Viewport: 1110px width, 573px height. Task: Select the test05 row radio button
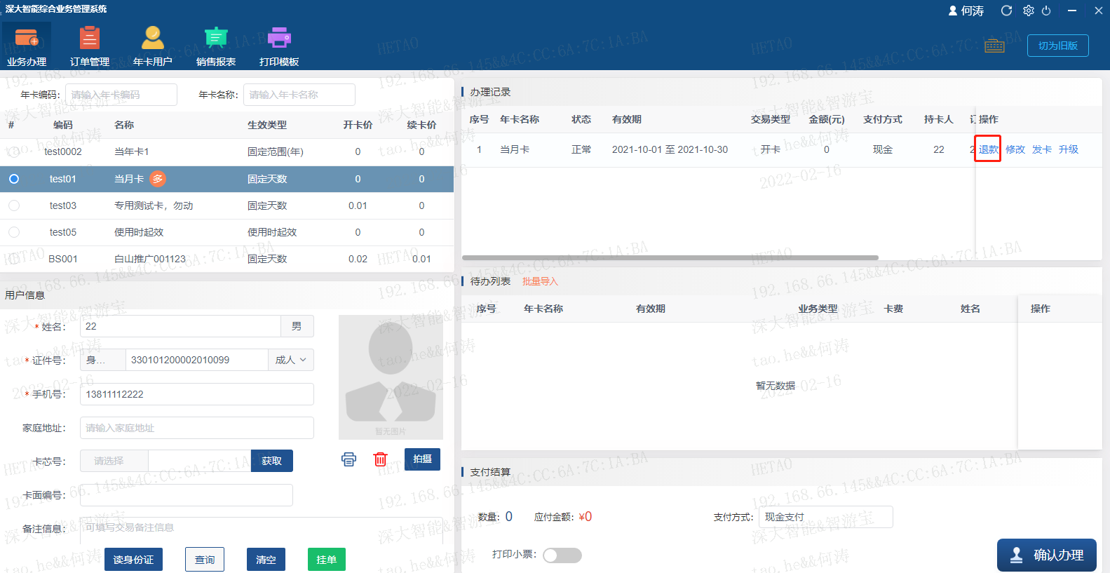point(14,232)
